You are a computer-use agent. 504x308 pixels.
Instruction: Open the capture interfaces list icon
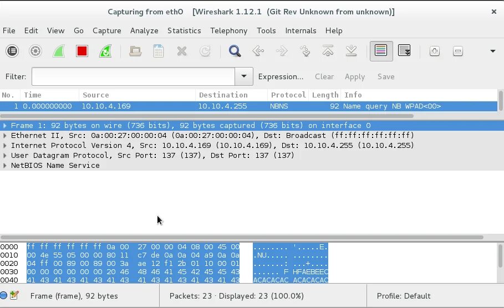(12, 51)
